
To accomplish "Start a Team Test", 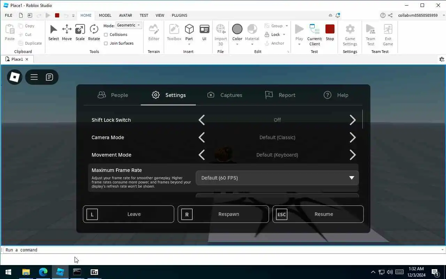I will point(370,35).
